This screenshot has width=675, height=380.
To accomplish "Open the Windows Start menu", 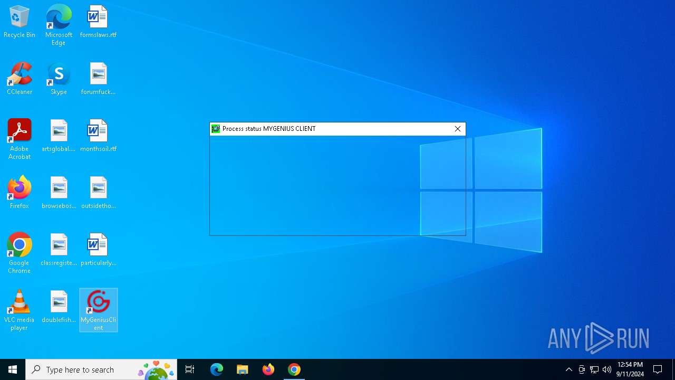I will tap(13, 369).
